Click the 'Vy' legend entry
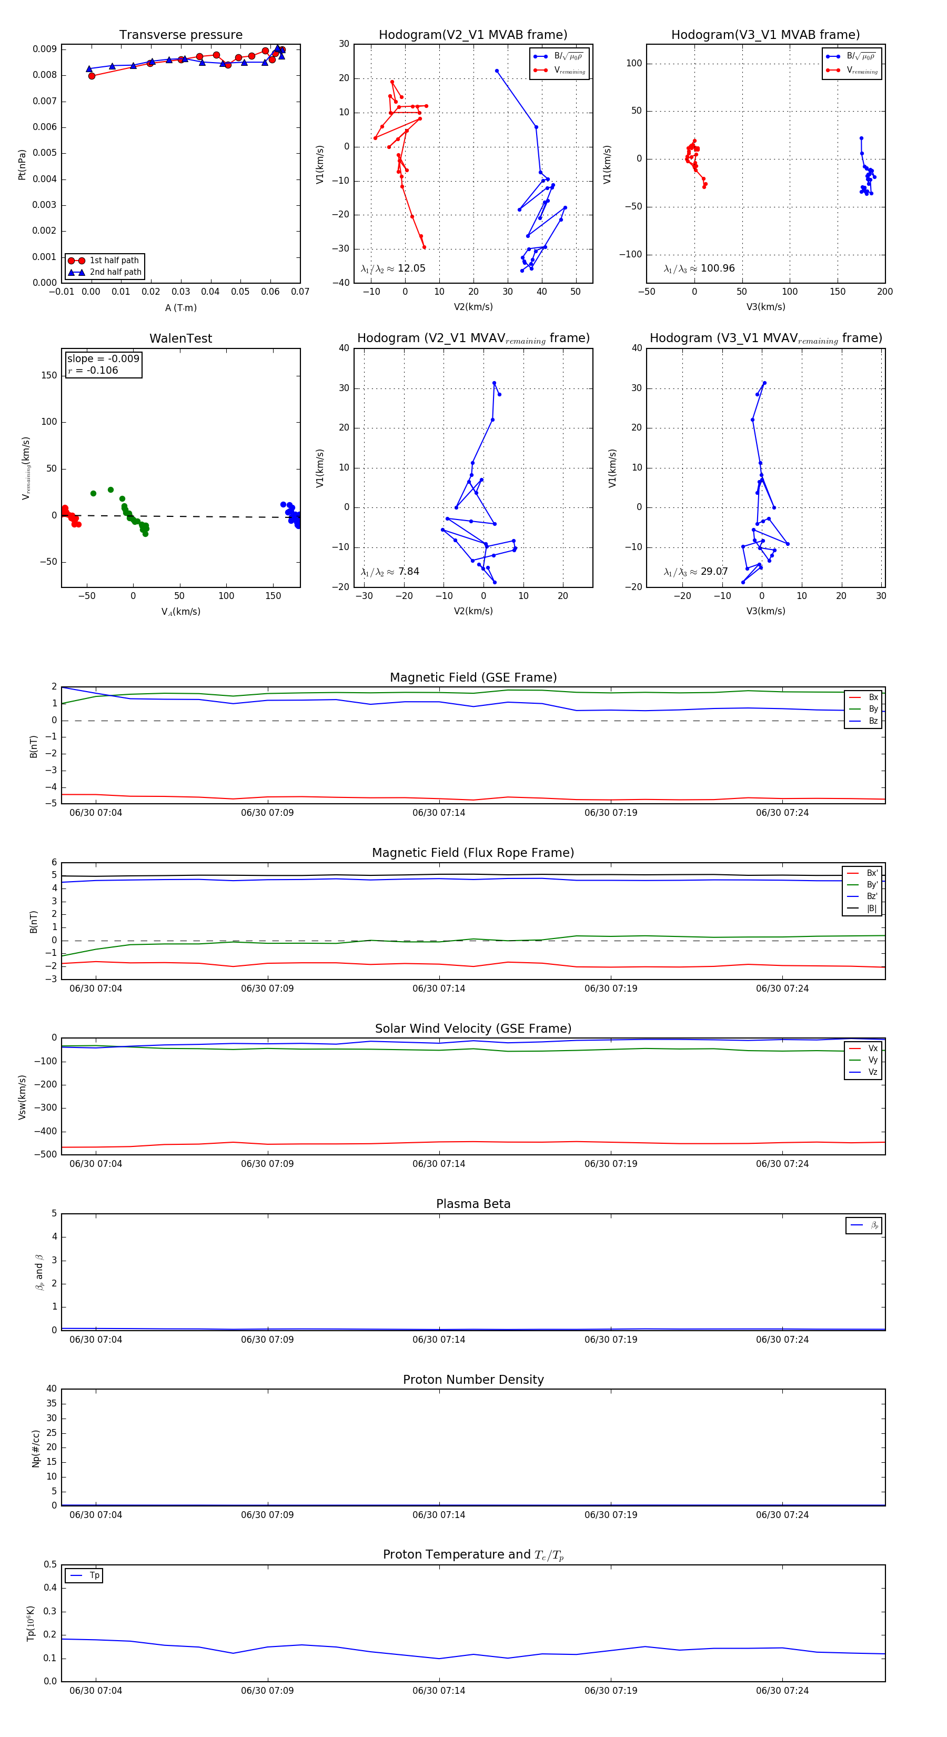This screenshot has width=947, height=1737. [x=873, y=1061]
